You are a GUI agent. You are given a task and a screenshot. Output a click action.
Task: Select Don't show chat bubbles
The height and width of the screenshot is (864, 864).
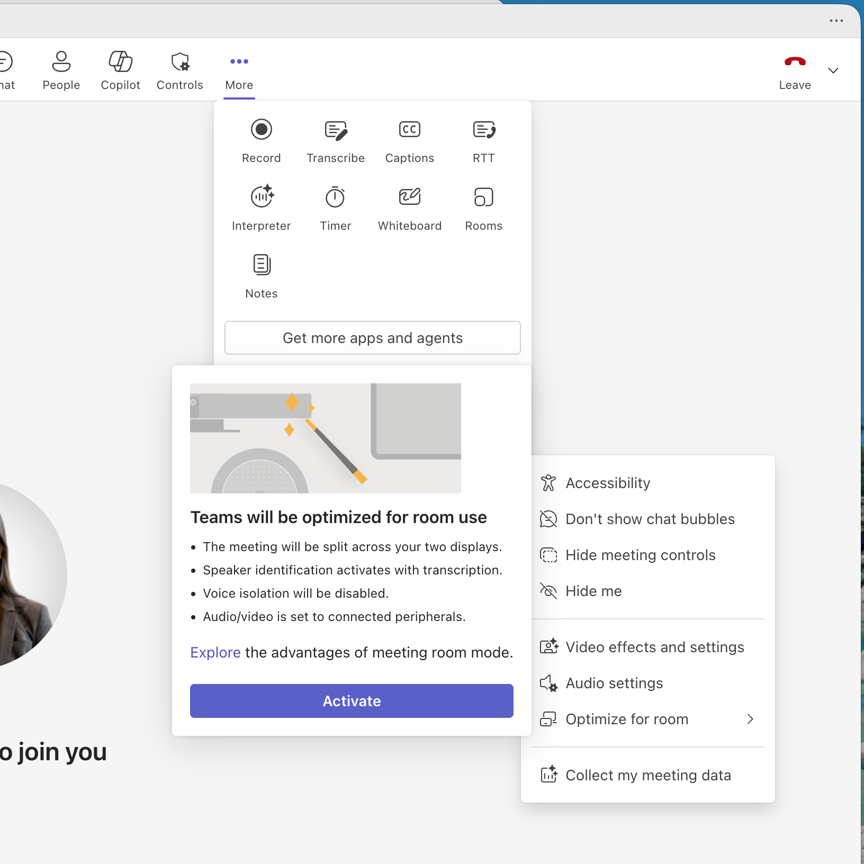pos(648,519)
